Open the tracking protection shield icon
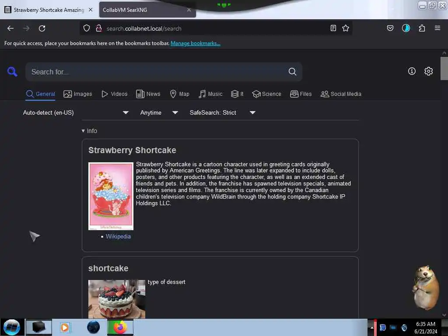The height and width of the screenshot is (336, 448). pos(87,28)
